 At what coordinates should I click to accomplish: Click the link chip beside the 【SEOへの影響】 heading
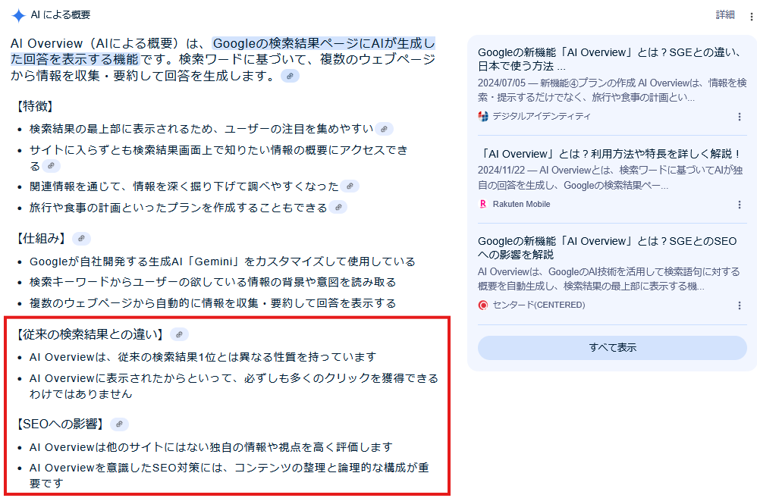(120, 424)
